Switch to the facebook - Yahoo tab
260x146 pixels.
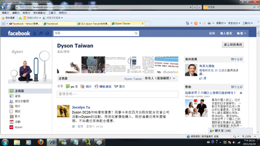pos(26,24)
